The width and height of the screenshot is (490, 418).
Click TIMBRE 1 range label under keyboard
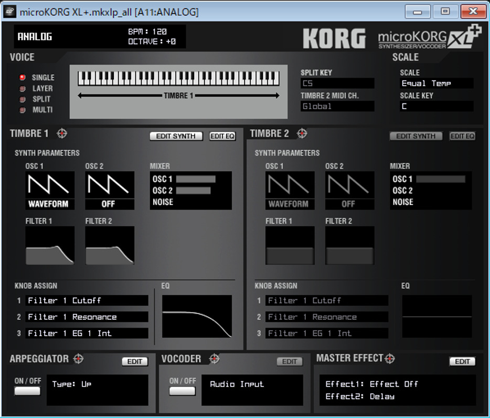coord(178,96)
